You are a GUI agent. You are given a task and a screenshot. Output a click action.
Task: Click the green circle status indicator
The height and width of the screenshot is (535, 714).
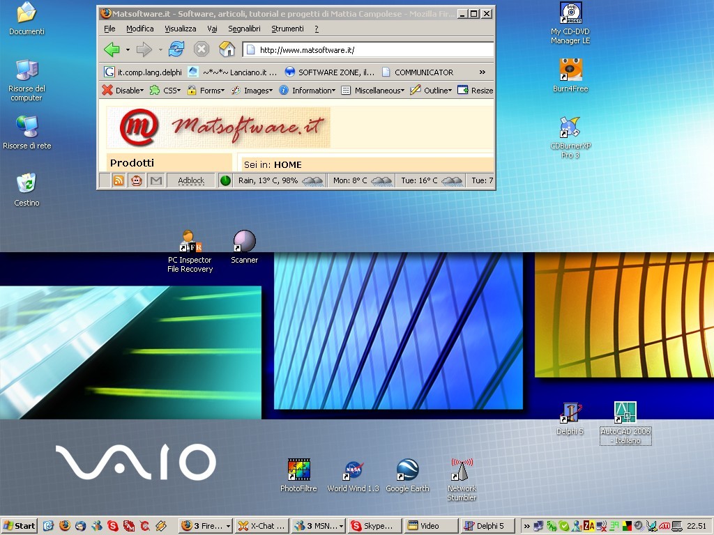[225, 180]
